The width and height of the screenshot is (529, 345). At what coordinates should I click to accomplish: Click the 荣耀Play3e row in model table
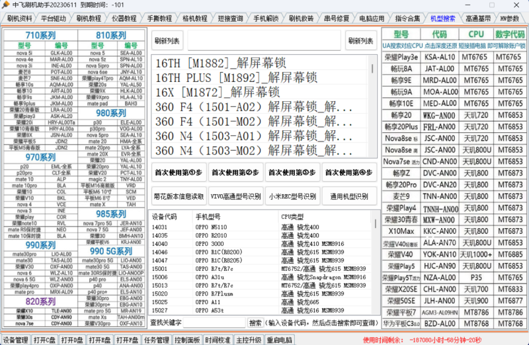pos(454,57)
